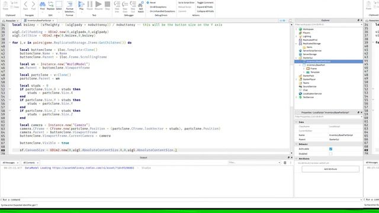Click Expand All Folds

[205, 7]
